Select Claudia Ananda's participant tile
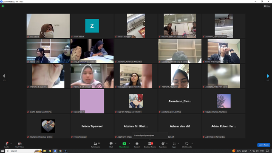Viewport: 272px width, 153px height. point(224,101)
